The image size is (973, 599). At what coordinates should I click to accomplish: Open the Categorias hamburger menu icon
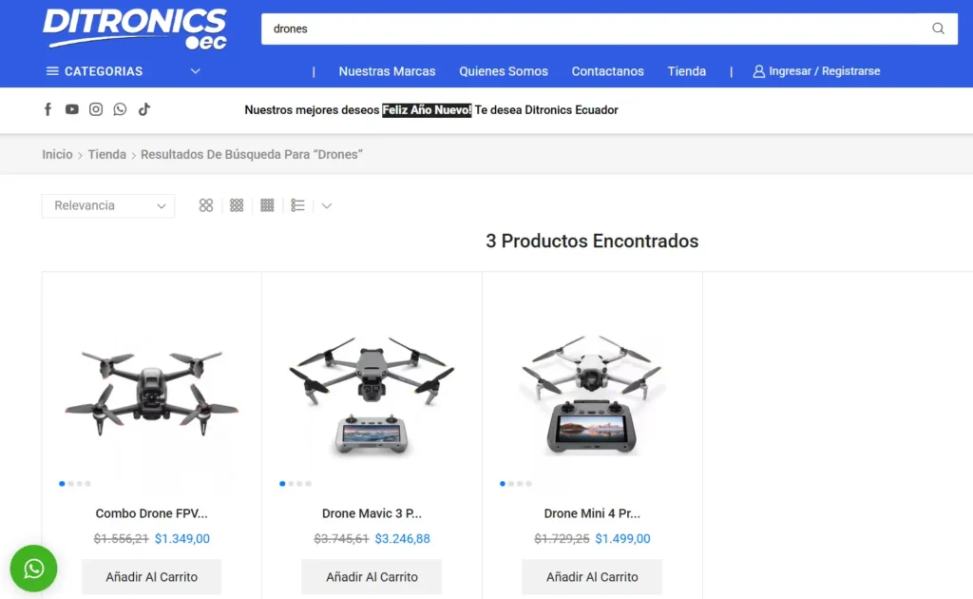[x=52, y=71]
